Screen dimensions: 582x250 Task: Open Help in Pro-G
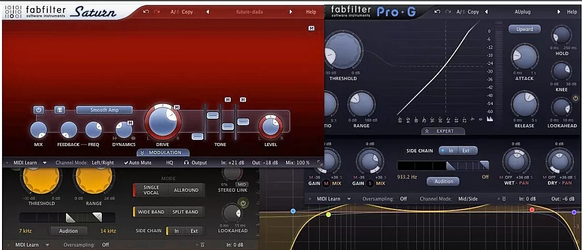572,12
